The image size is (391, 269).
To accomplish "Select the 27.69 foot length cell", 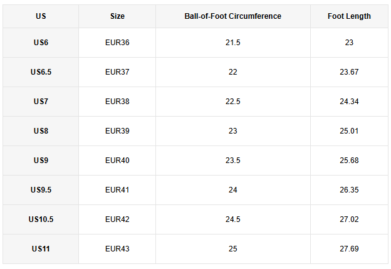I will click(x=349, y=249).
